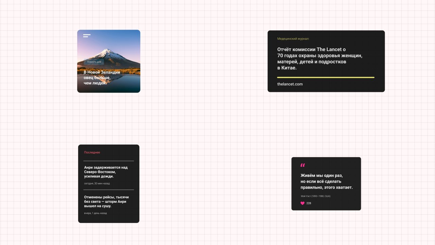
Task: Select the author line "Май Уэст"
Action: 315,196
